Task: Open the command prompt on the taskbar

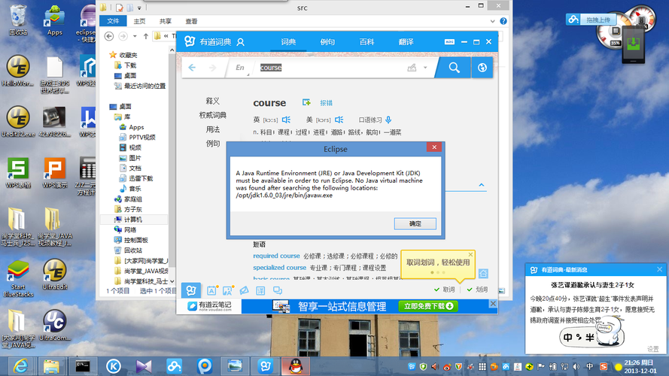Action: click(x=83, y=366)
